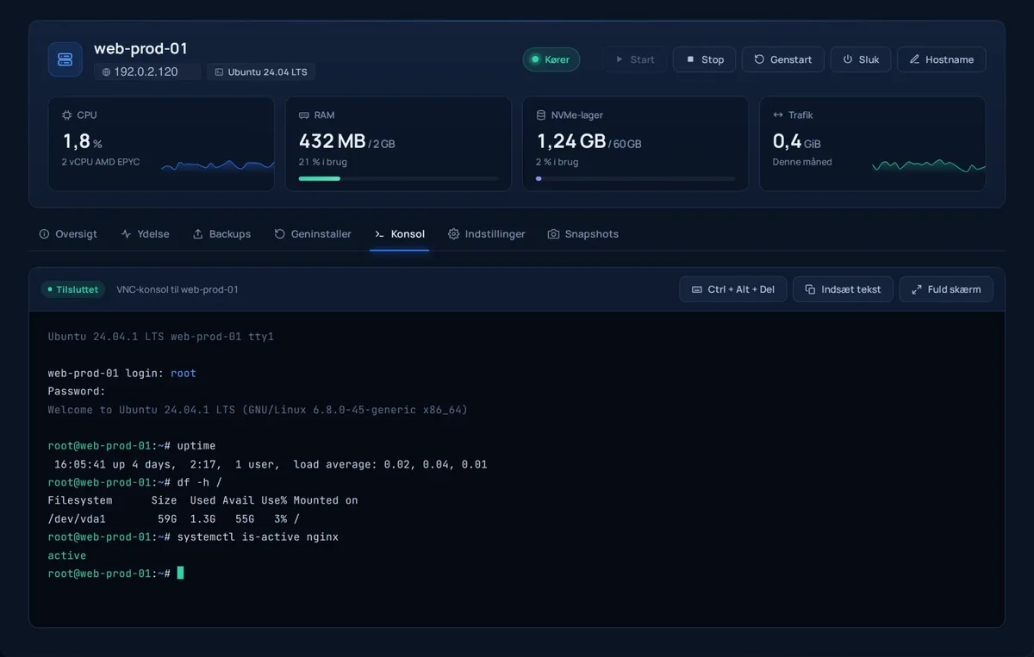Click the server icon beside web-prod-01

click(65, 59)
